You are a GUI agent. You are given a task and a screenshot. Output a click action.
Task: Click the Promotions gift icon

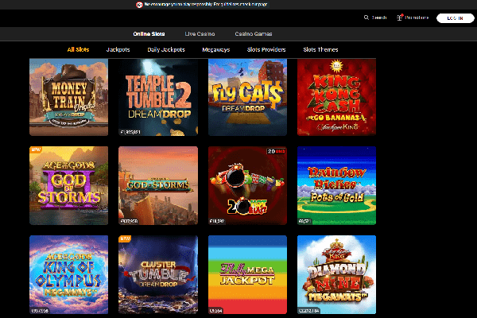coord(399,17)
